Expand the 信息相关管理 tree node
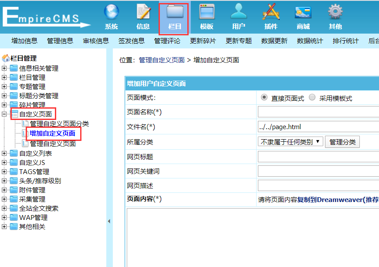Viewport: 379px width, 267px height. (x=4, y=68)
